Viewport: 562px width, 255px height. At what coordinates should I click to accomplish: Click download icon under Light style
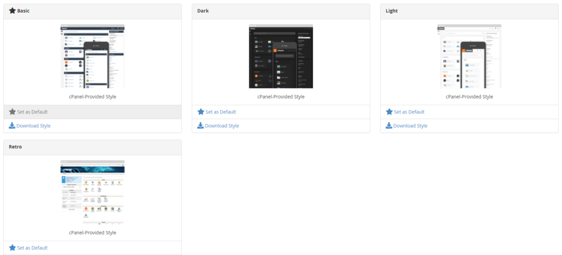pos(389,126)
